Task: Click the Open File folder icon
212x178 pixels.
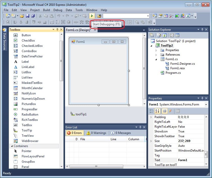Action: 22,16
